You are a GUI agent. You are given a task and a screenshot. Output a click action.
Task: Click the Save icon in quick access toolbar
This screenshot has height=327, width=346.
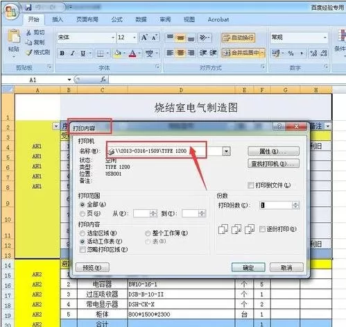(28, 8)
